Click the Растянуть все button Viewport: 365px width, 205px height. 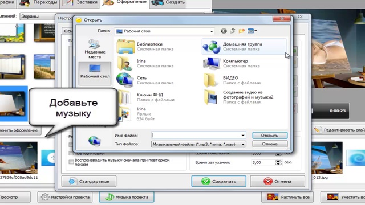287,197
